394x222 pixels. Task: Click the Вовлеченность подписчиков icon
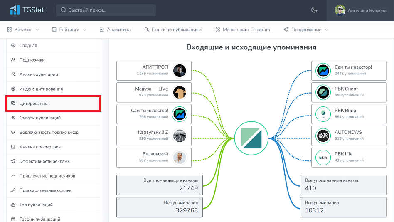pos(13,133)
